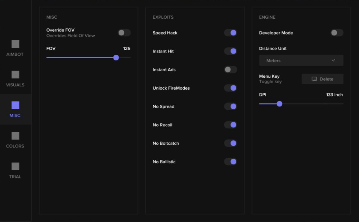Open the TRIAL section icon
This screenshot has width=359, height=222.
pos(15,166)
